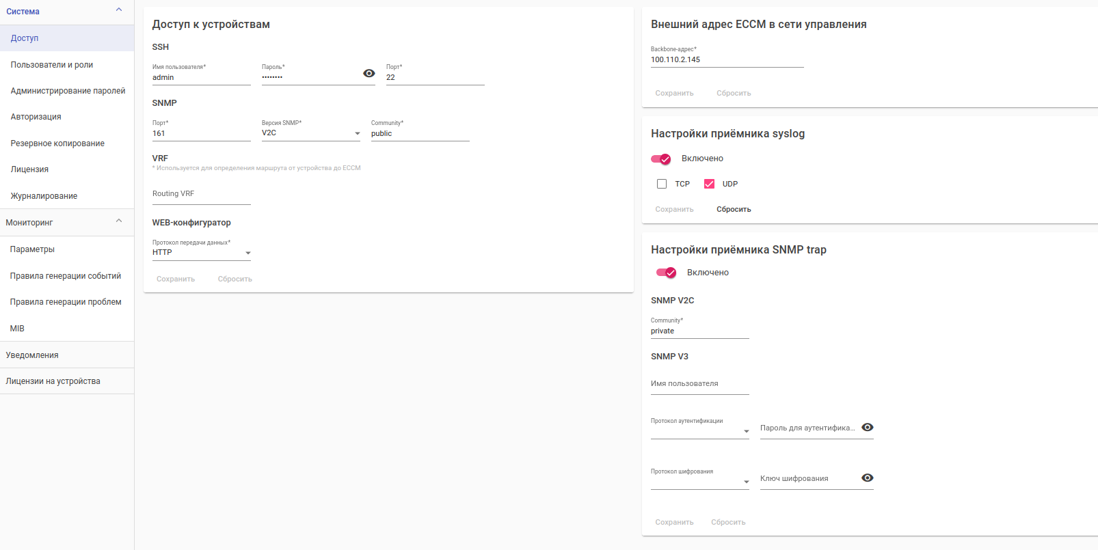Expand the authentication protocol dropdown
This screenshot has height=550, width=1098.
pos(699,430)
